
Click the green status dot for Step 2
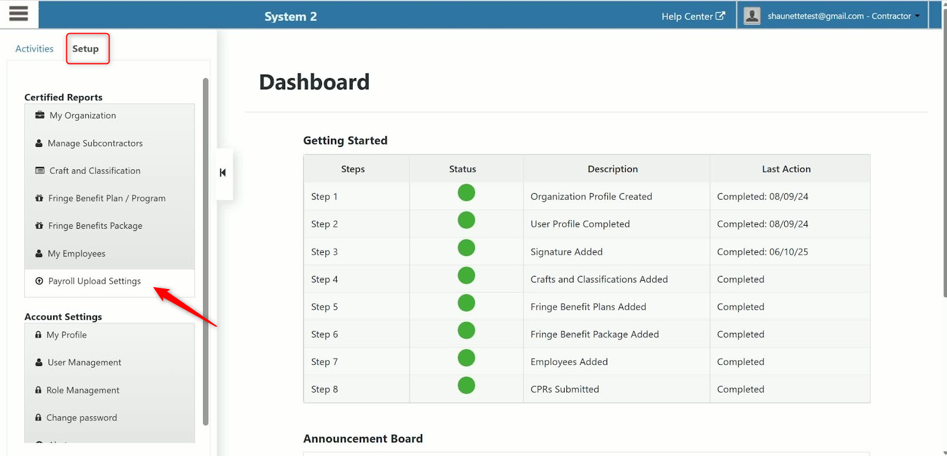coord(466,220)
